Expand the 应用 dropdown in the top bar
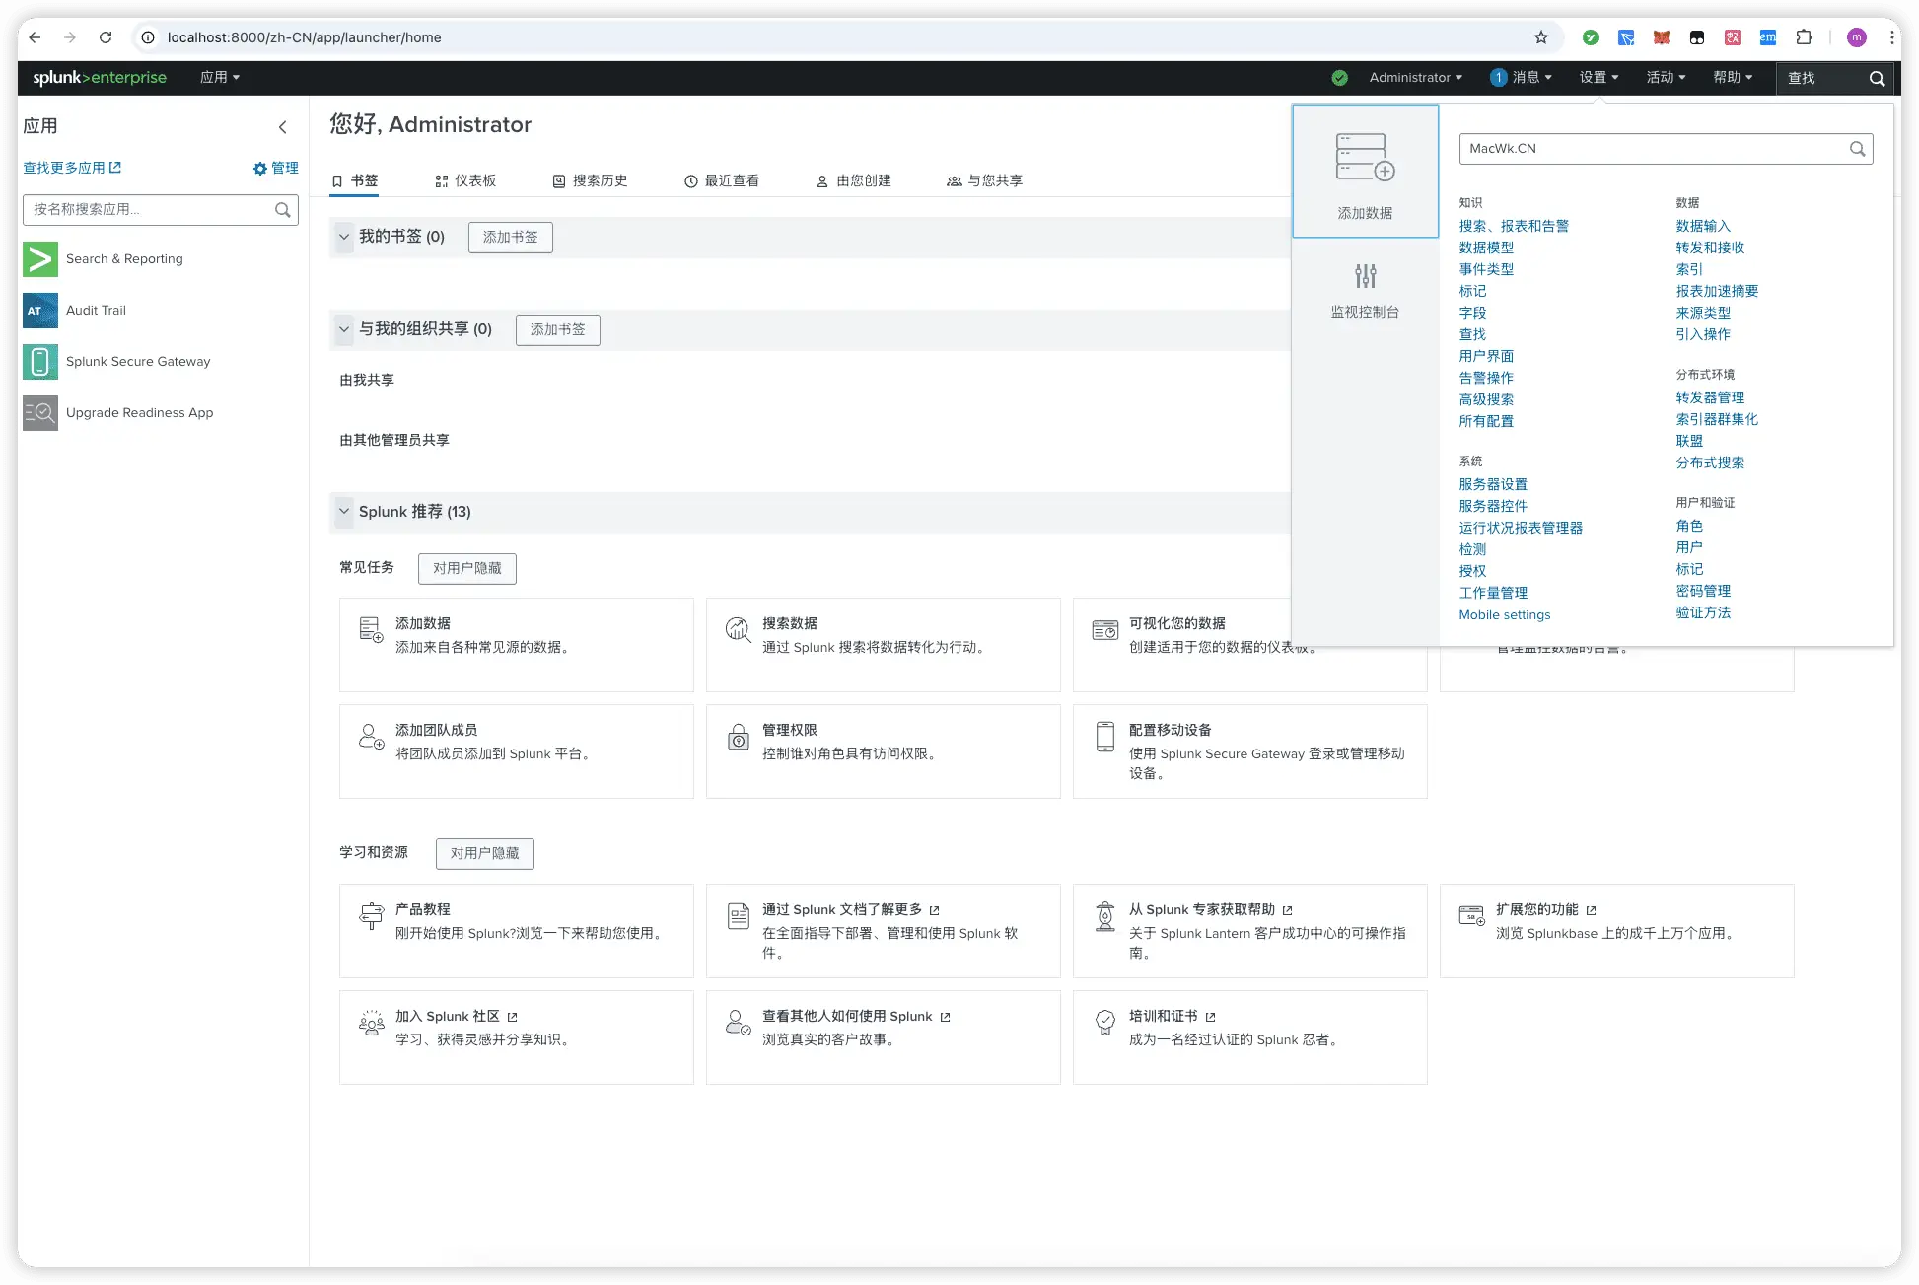Screen dimensions: 1919x1285 219,78
